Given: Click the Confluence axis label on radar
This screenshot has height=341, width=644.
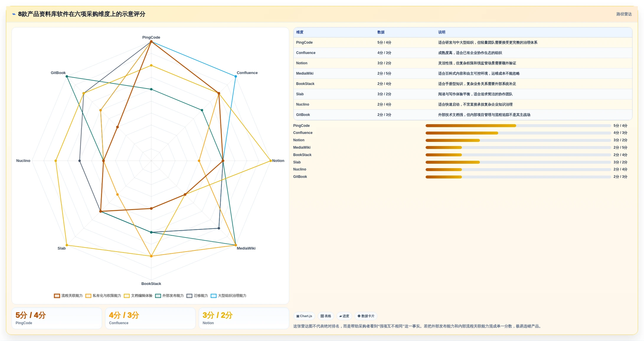Looking at the screenshot, I should click(247, 73).
